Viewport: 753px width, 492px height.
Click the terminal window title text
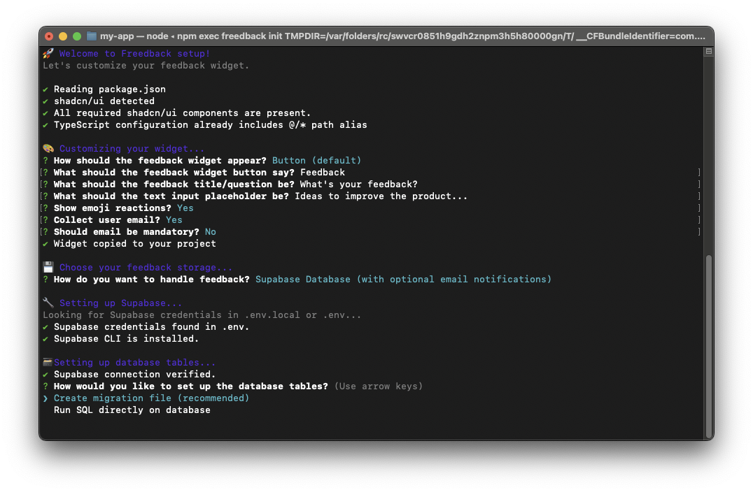tap(402, 36)
